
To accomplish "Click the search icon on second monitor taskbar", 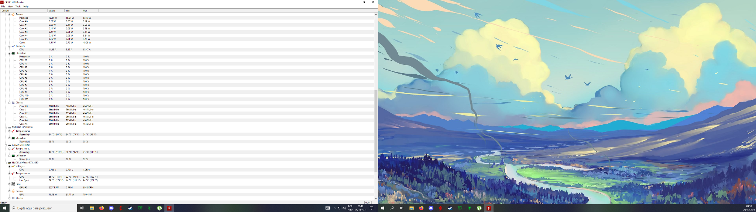I will coord(392,208).
